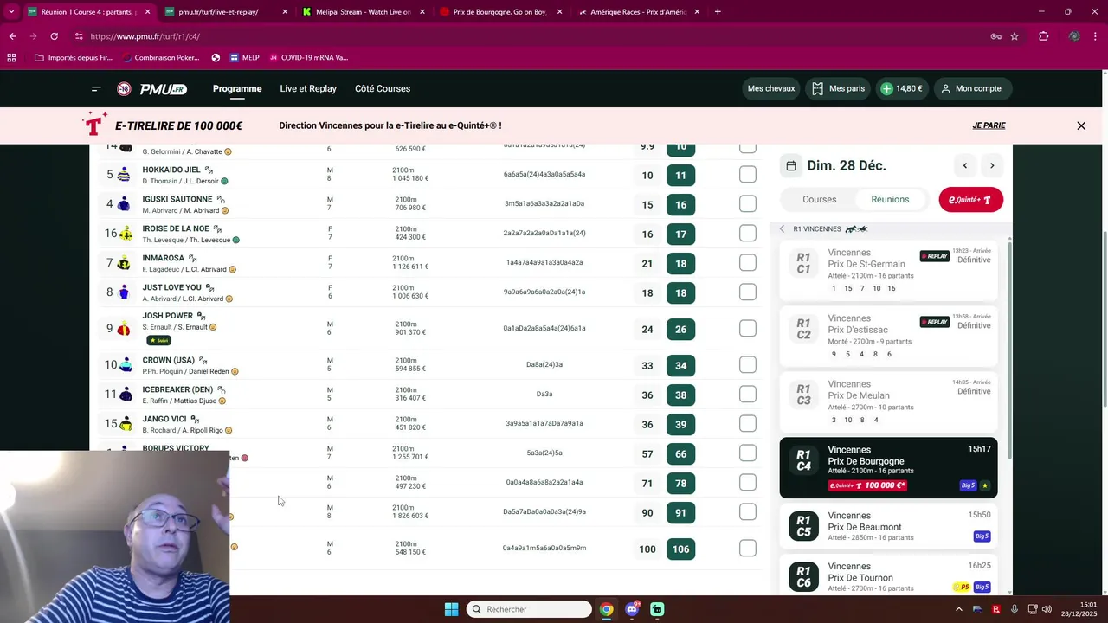The height and width of the screenshot is (623, 1108).
Task: Open the PMU hamburger menu
Action: coord(96,88)
